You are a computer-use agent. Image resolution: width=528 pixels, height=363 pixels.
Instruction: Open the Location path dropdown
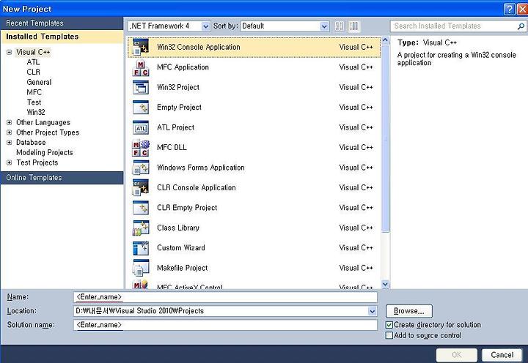point(372,311)
